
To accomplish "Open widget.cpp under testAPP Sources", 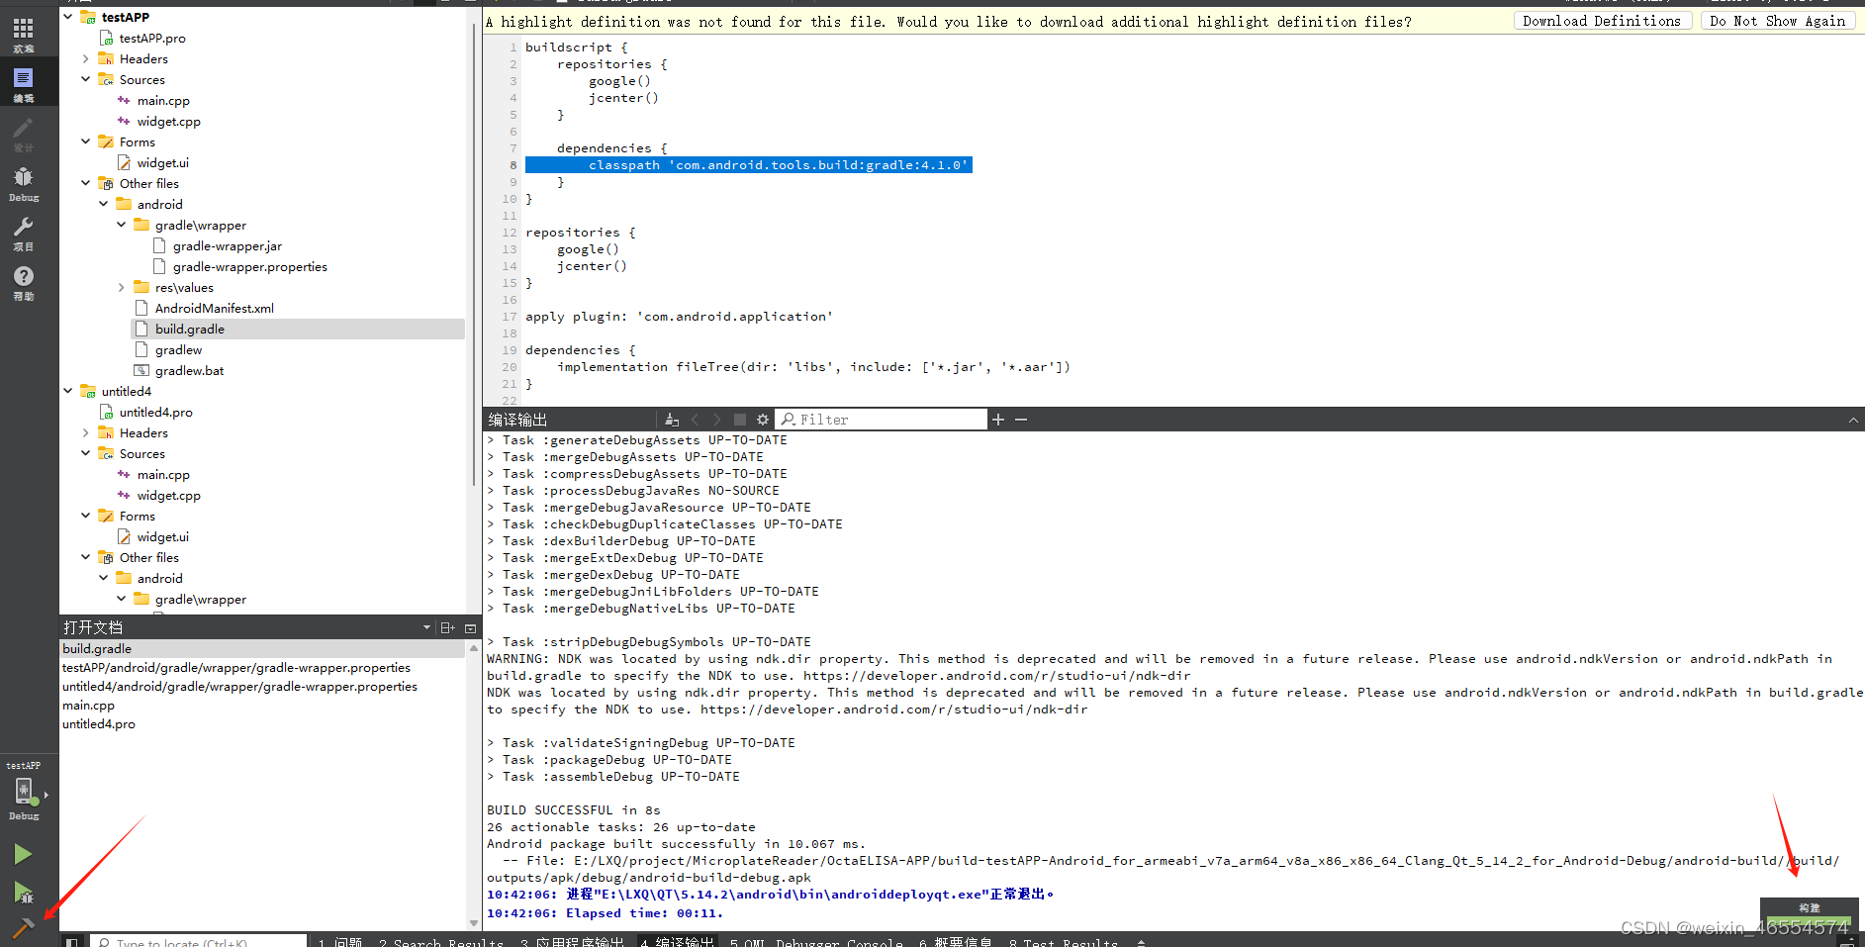I will pyautogui.click(x=168, y=121).
